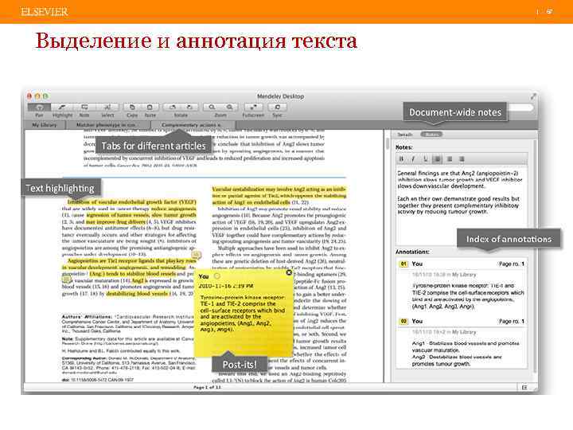Click "Page no. 1" of annotation 01
Viewport: 573px width, 430px height.
(x=512, y=264)
